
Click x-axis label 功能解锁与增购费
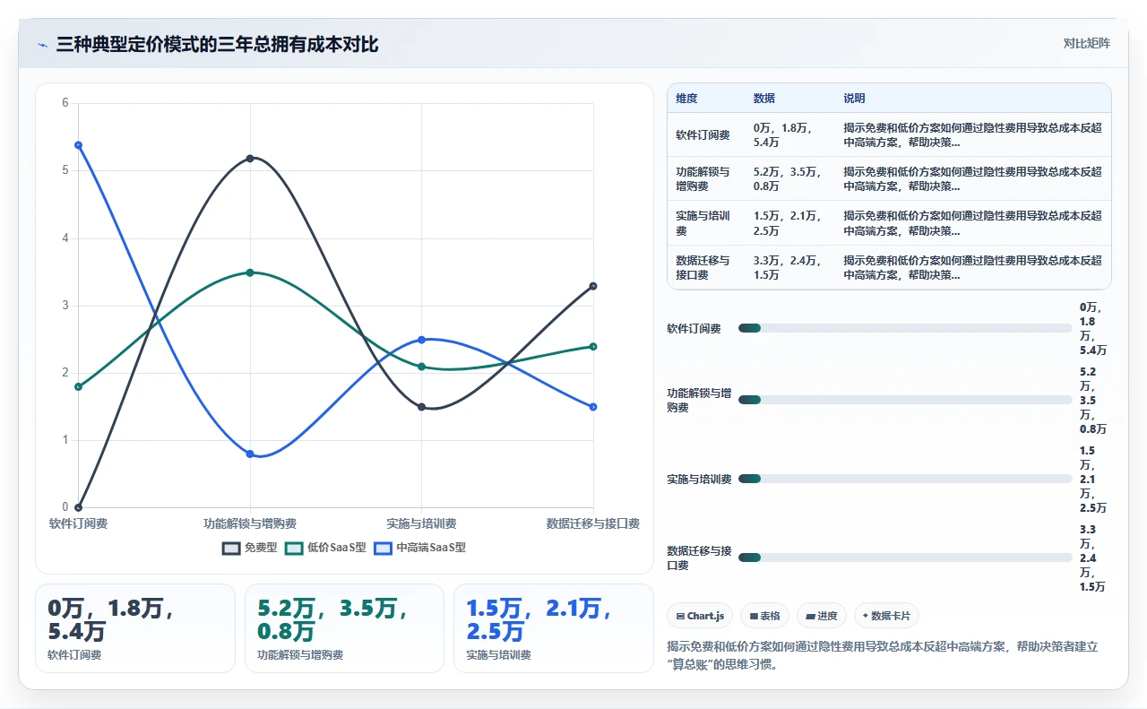click(x=250, y=523)
